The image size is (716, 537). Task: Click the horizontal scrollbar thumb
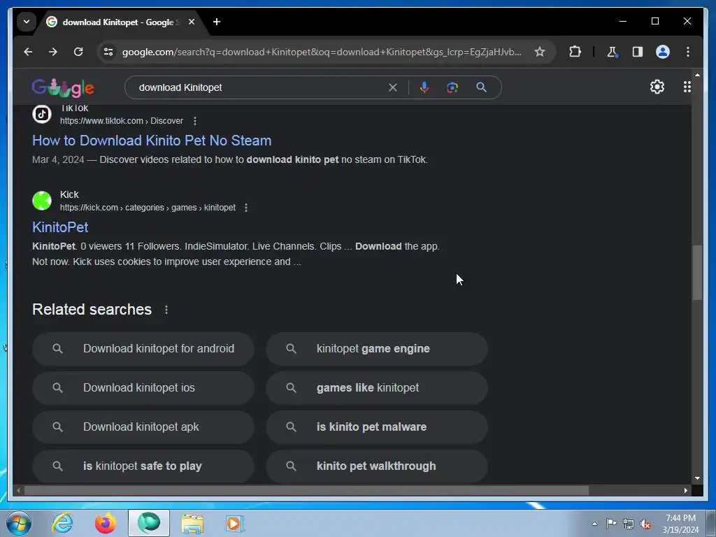pyautogui.click(x=306, y=490)
